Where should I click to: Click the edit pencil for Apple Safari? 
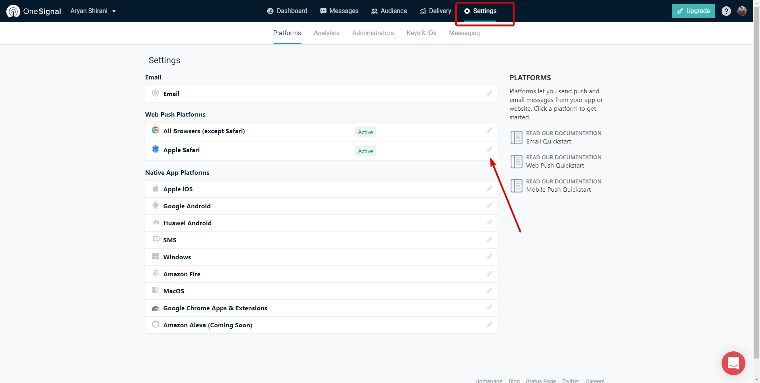489,149
